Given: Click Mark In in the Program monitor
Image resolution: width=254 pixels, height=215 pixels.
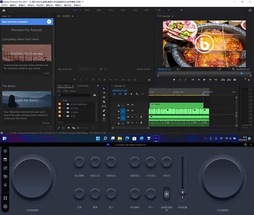Looking at the screenshot, I should pyautogui.click(x=180, y=80).
